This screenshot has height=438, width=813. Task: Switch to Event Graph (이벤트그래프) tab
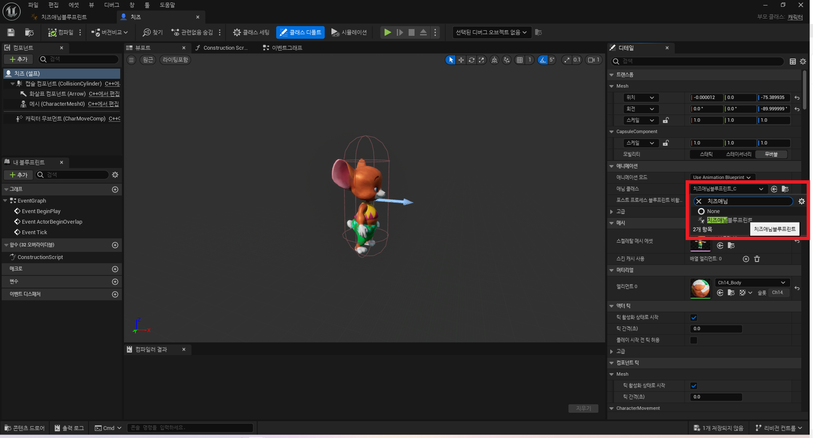[283, 48]
